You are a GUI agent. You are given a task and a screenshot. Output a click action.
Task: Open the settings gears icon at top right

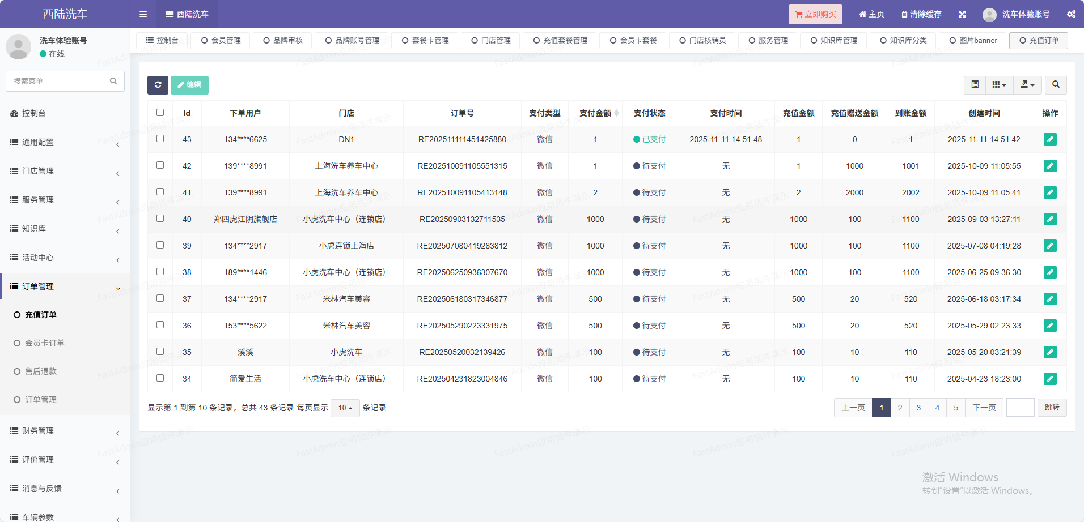(x=1070, y=14)
